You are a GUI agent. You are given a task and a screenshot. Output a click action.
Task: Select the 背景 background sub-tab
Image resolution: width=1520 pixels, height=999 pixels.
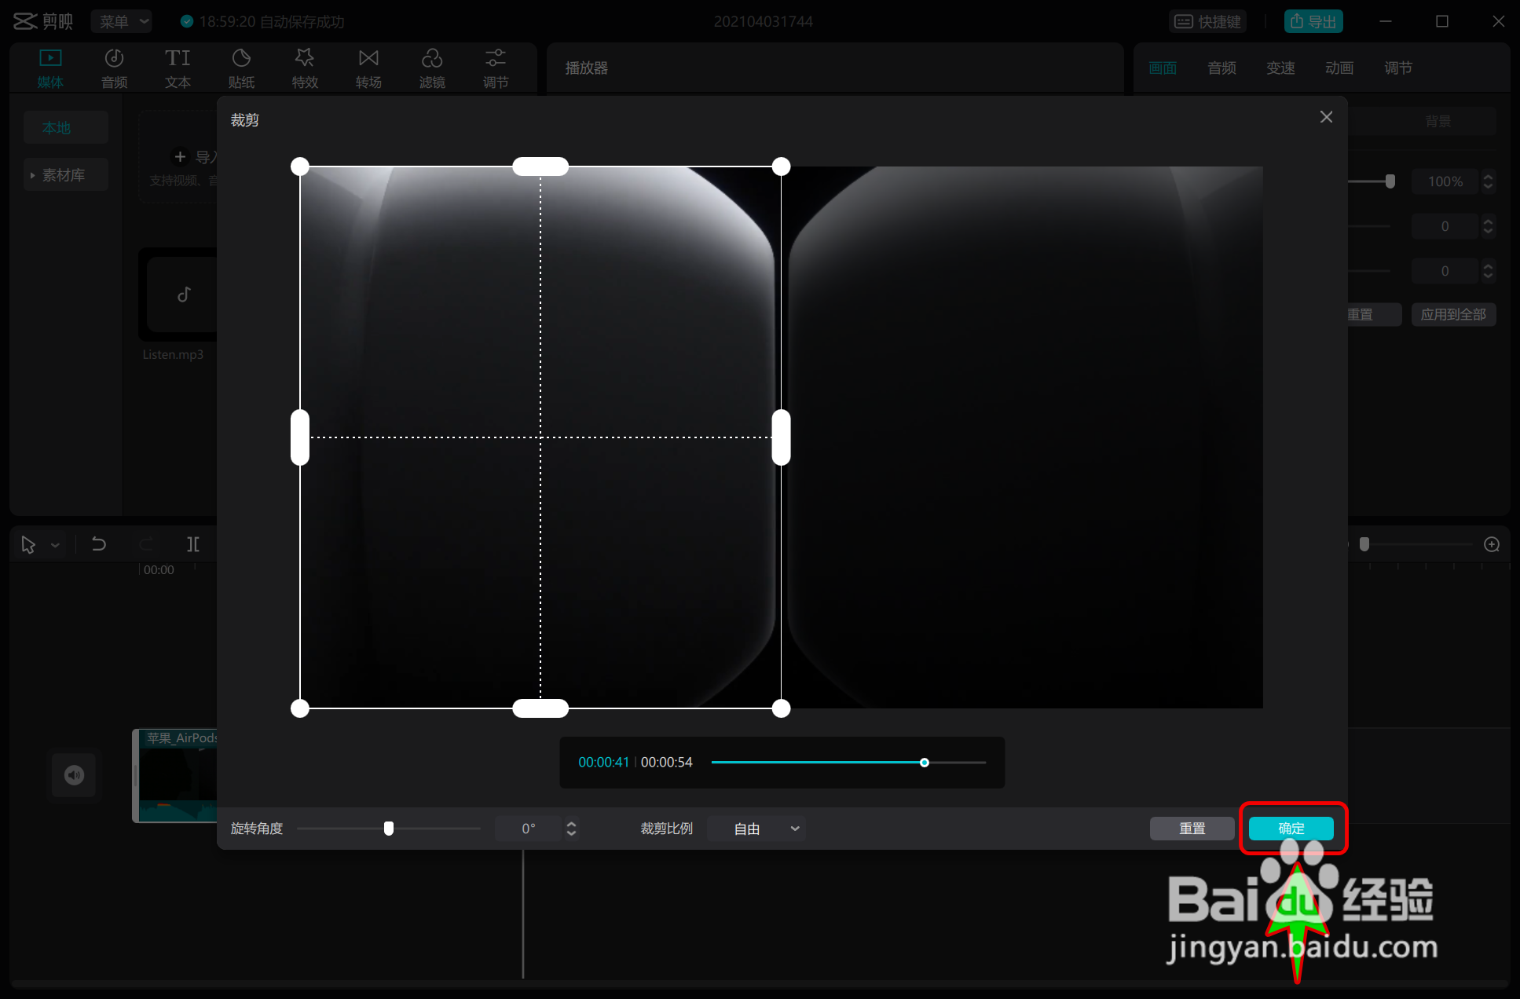tap(1438, 122)
